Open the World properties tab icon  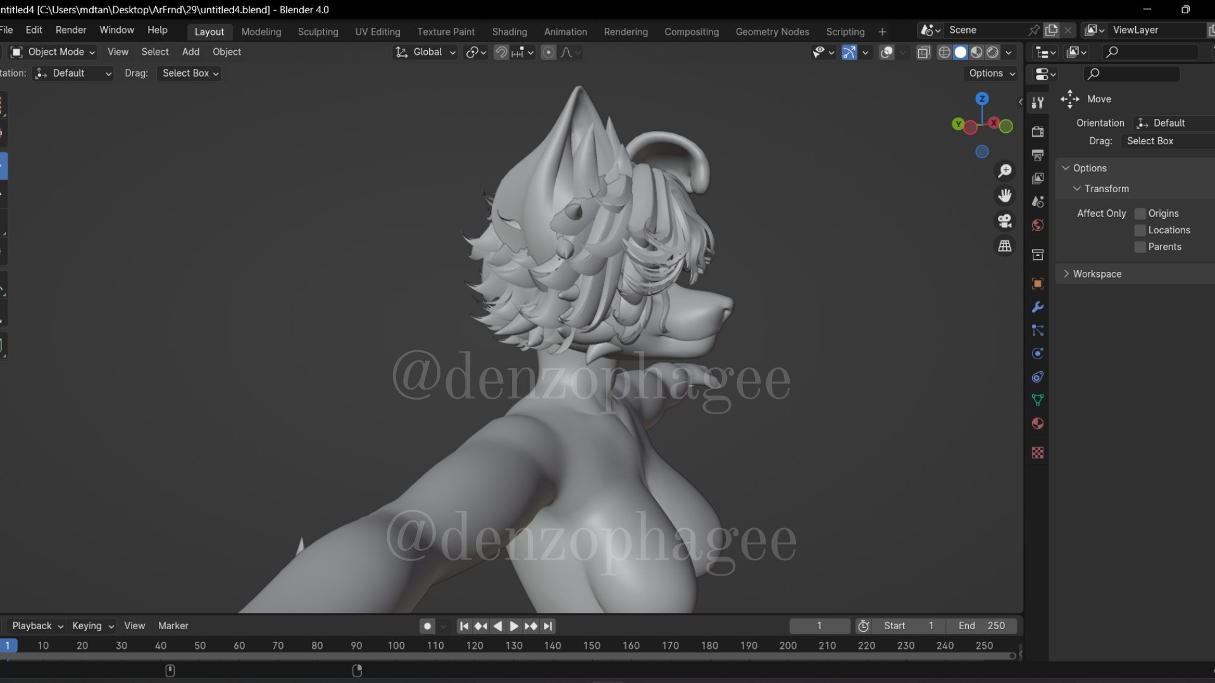click(x=1038, y=225)
